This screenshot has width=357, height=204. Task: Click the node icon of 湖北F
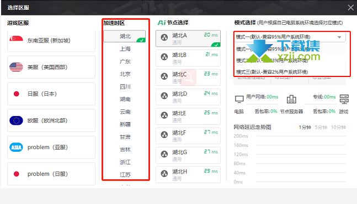164,135
